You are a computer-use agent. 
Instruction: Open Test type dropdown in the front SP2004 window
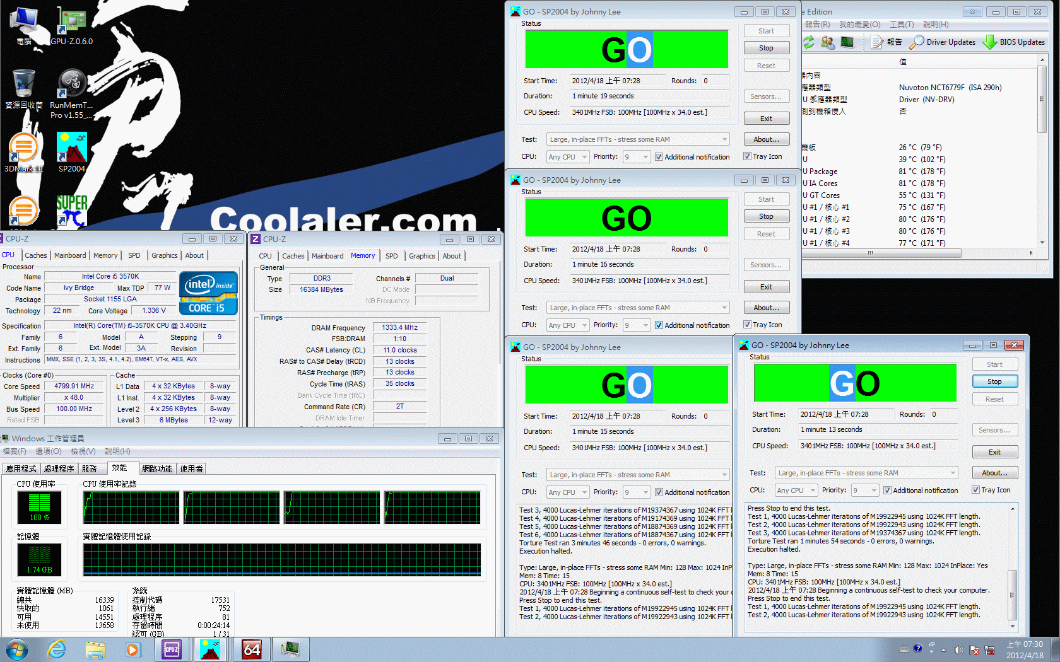pos(866,473)
